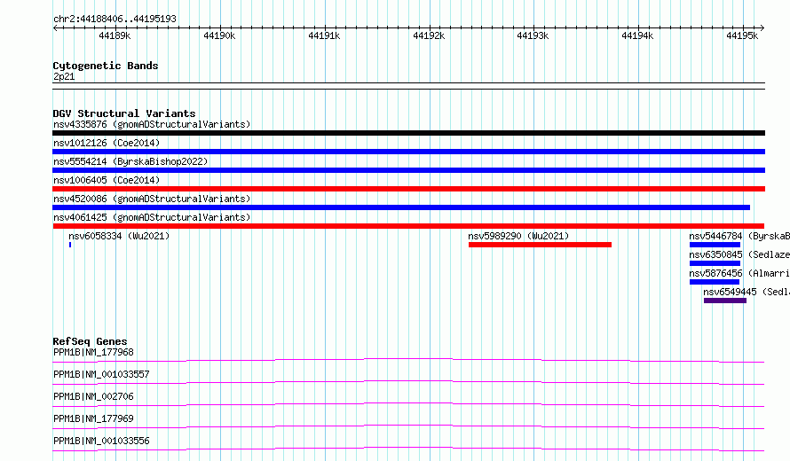
Task: Click the ruler's left arrow end
Action: (55, 27)
